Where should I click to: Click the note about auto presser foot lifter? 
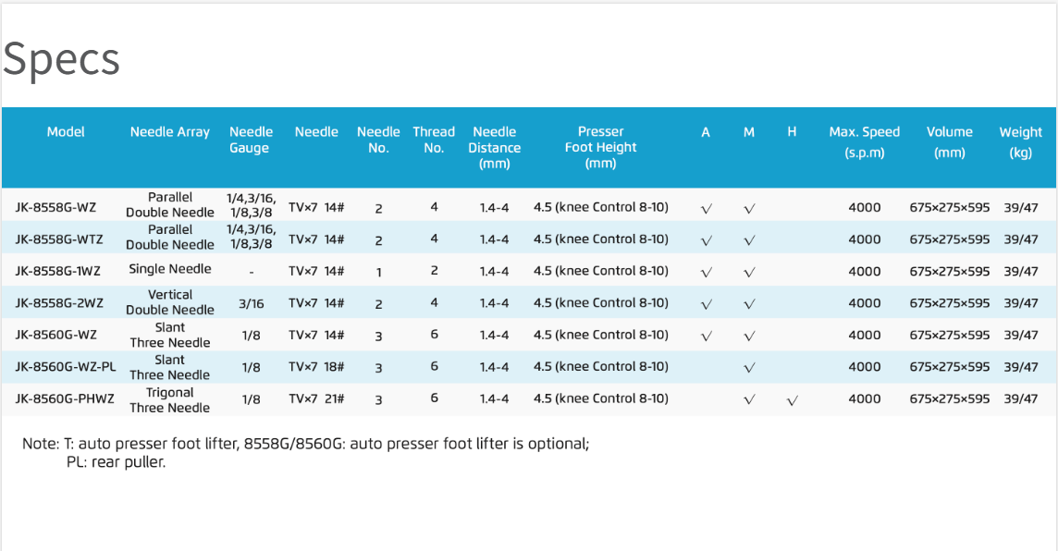coord(305,444)
